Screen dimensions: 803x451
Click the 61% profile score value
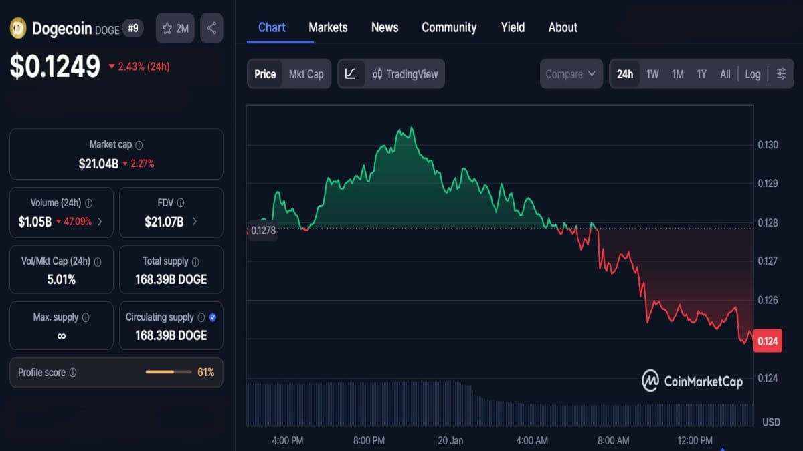coord(206,373)
